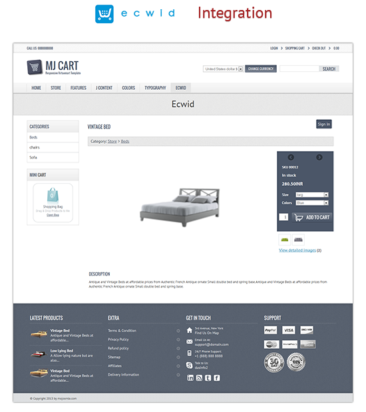Select the gray sofa thumbnail

(x=298, y=240)
